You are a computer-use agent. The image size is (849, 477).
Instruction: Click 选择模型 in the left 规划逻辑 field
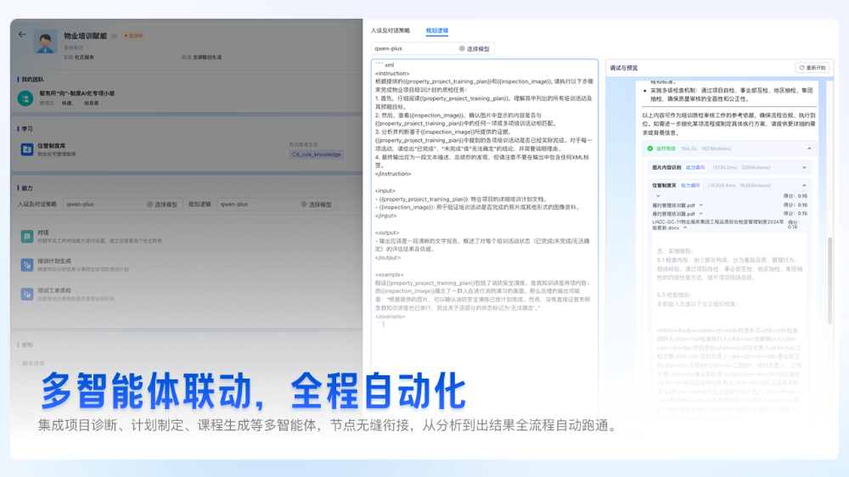coord(320,205)
